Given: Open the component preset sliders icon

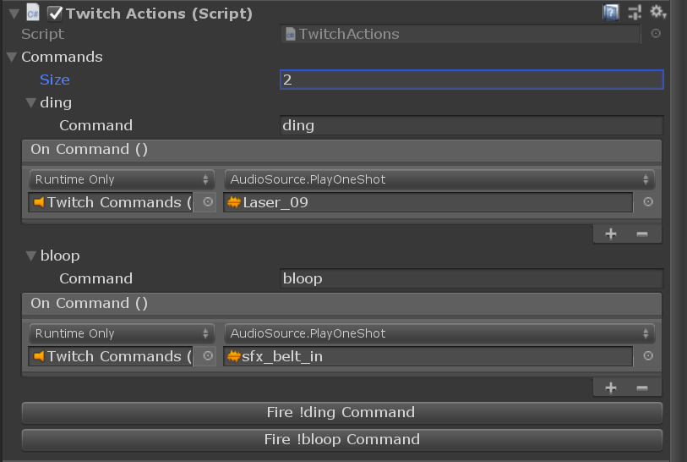Looking at the screenshot, I should 635,13.
